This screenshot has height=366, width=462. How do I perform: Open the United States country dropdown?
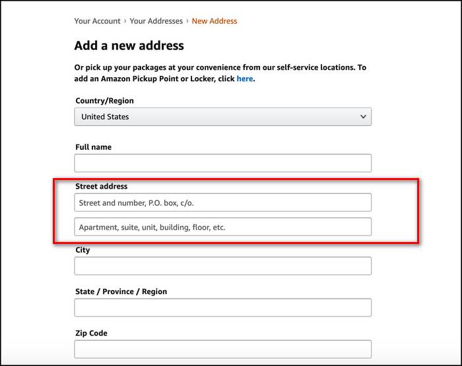click(x=222, y=117)
